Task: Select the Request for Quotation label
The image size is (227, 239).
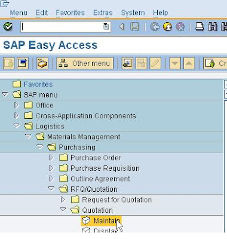Action: 117,200
